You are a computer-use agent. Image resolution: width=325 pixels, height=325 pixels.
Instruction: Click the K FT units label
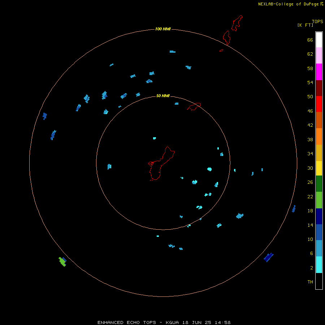tap(305, 25)
